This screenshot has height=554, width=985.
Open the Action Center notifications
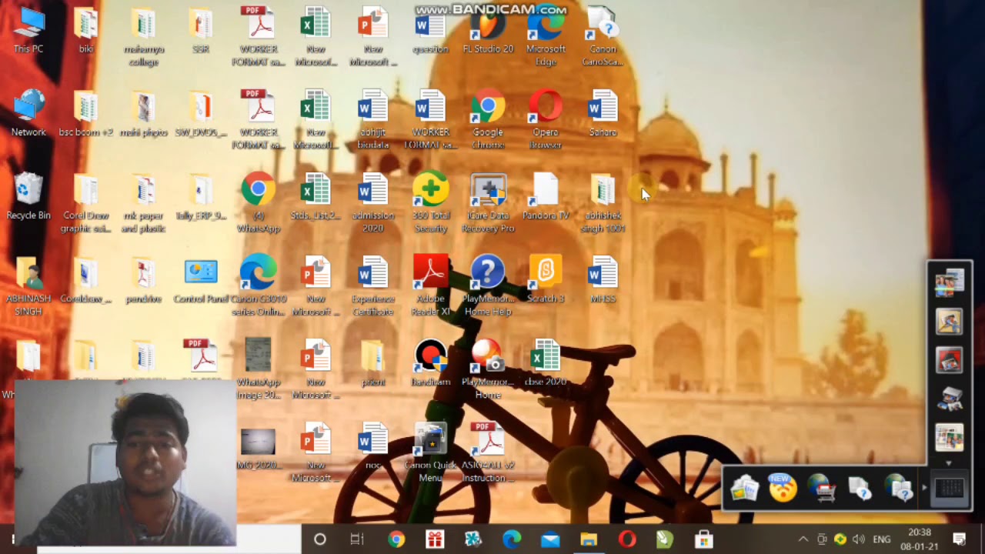tap(959, 539)
